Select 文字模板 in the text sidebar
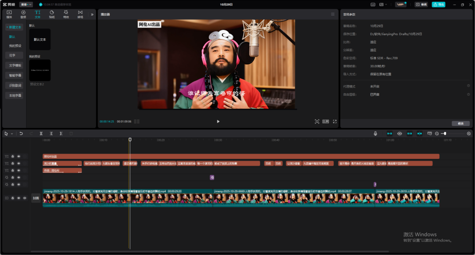This screenshot has height=255, width=475. click(x=15, y=65)
